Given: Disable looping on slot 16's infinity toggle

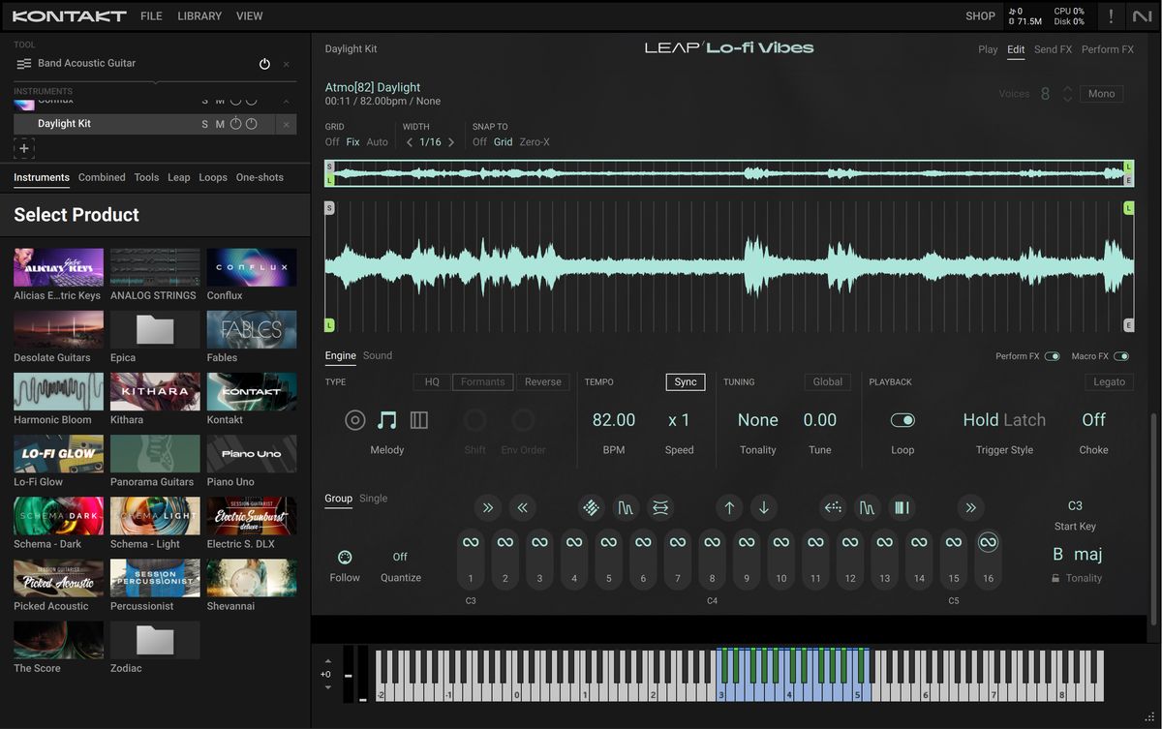Looking at the screenshot, I should click(988, 544).
